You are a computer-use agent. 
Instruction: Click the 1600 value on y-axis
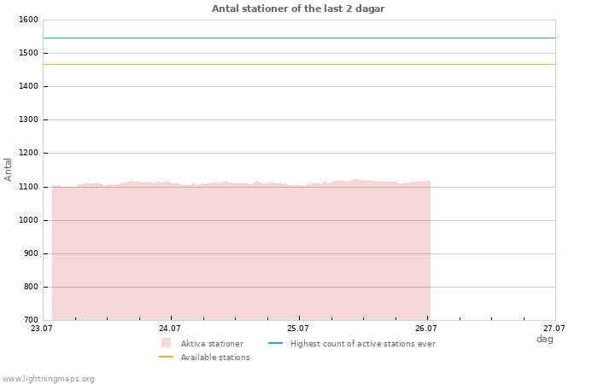pyautogui.click(x=28, y=20)
